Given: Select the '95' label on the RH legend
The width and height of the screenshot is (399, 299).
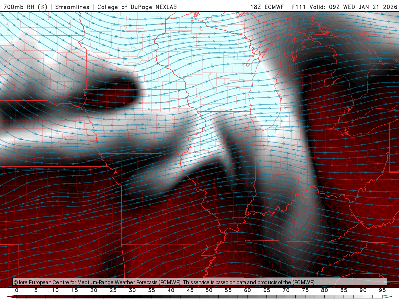Looking at the screenshot, I should [382, 290].
